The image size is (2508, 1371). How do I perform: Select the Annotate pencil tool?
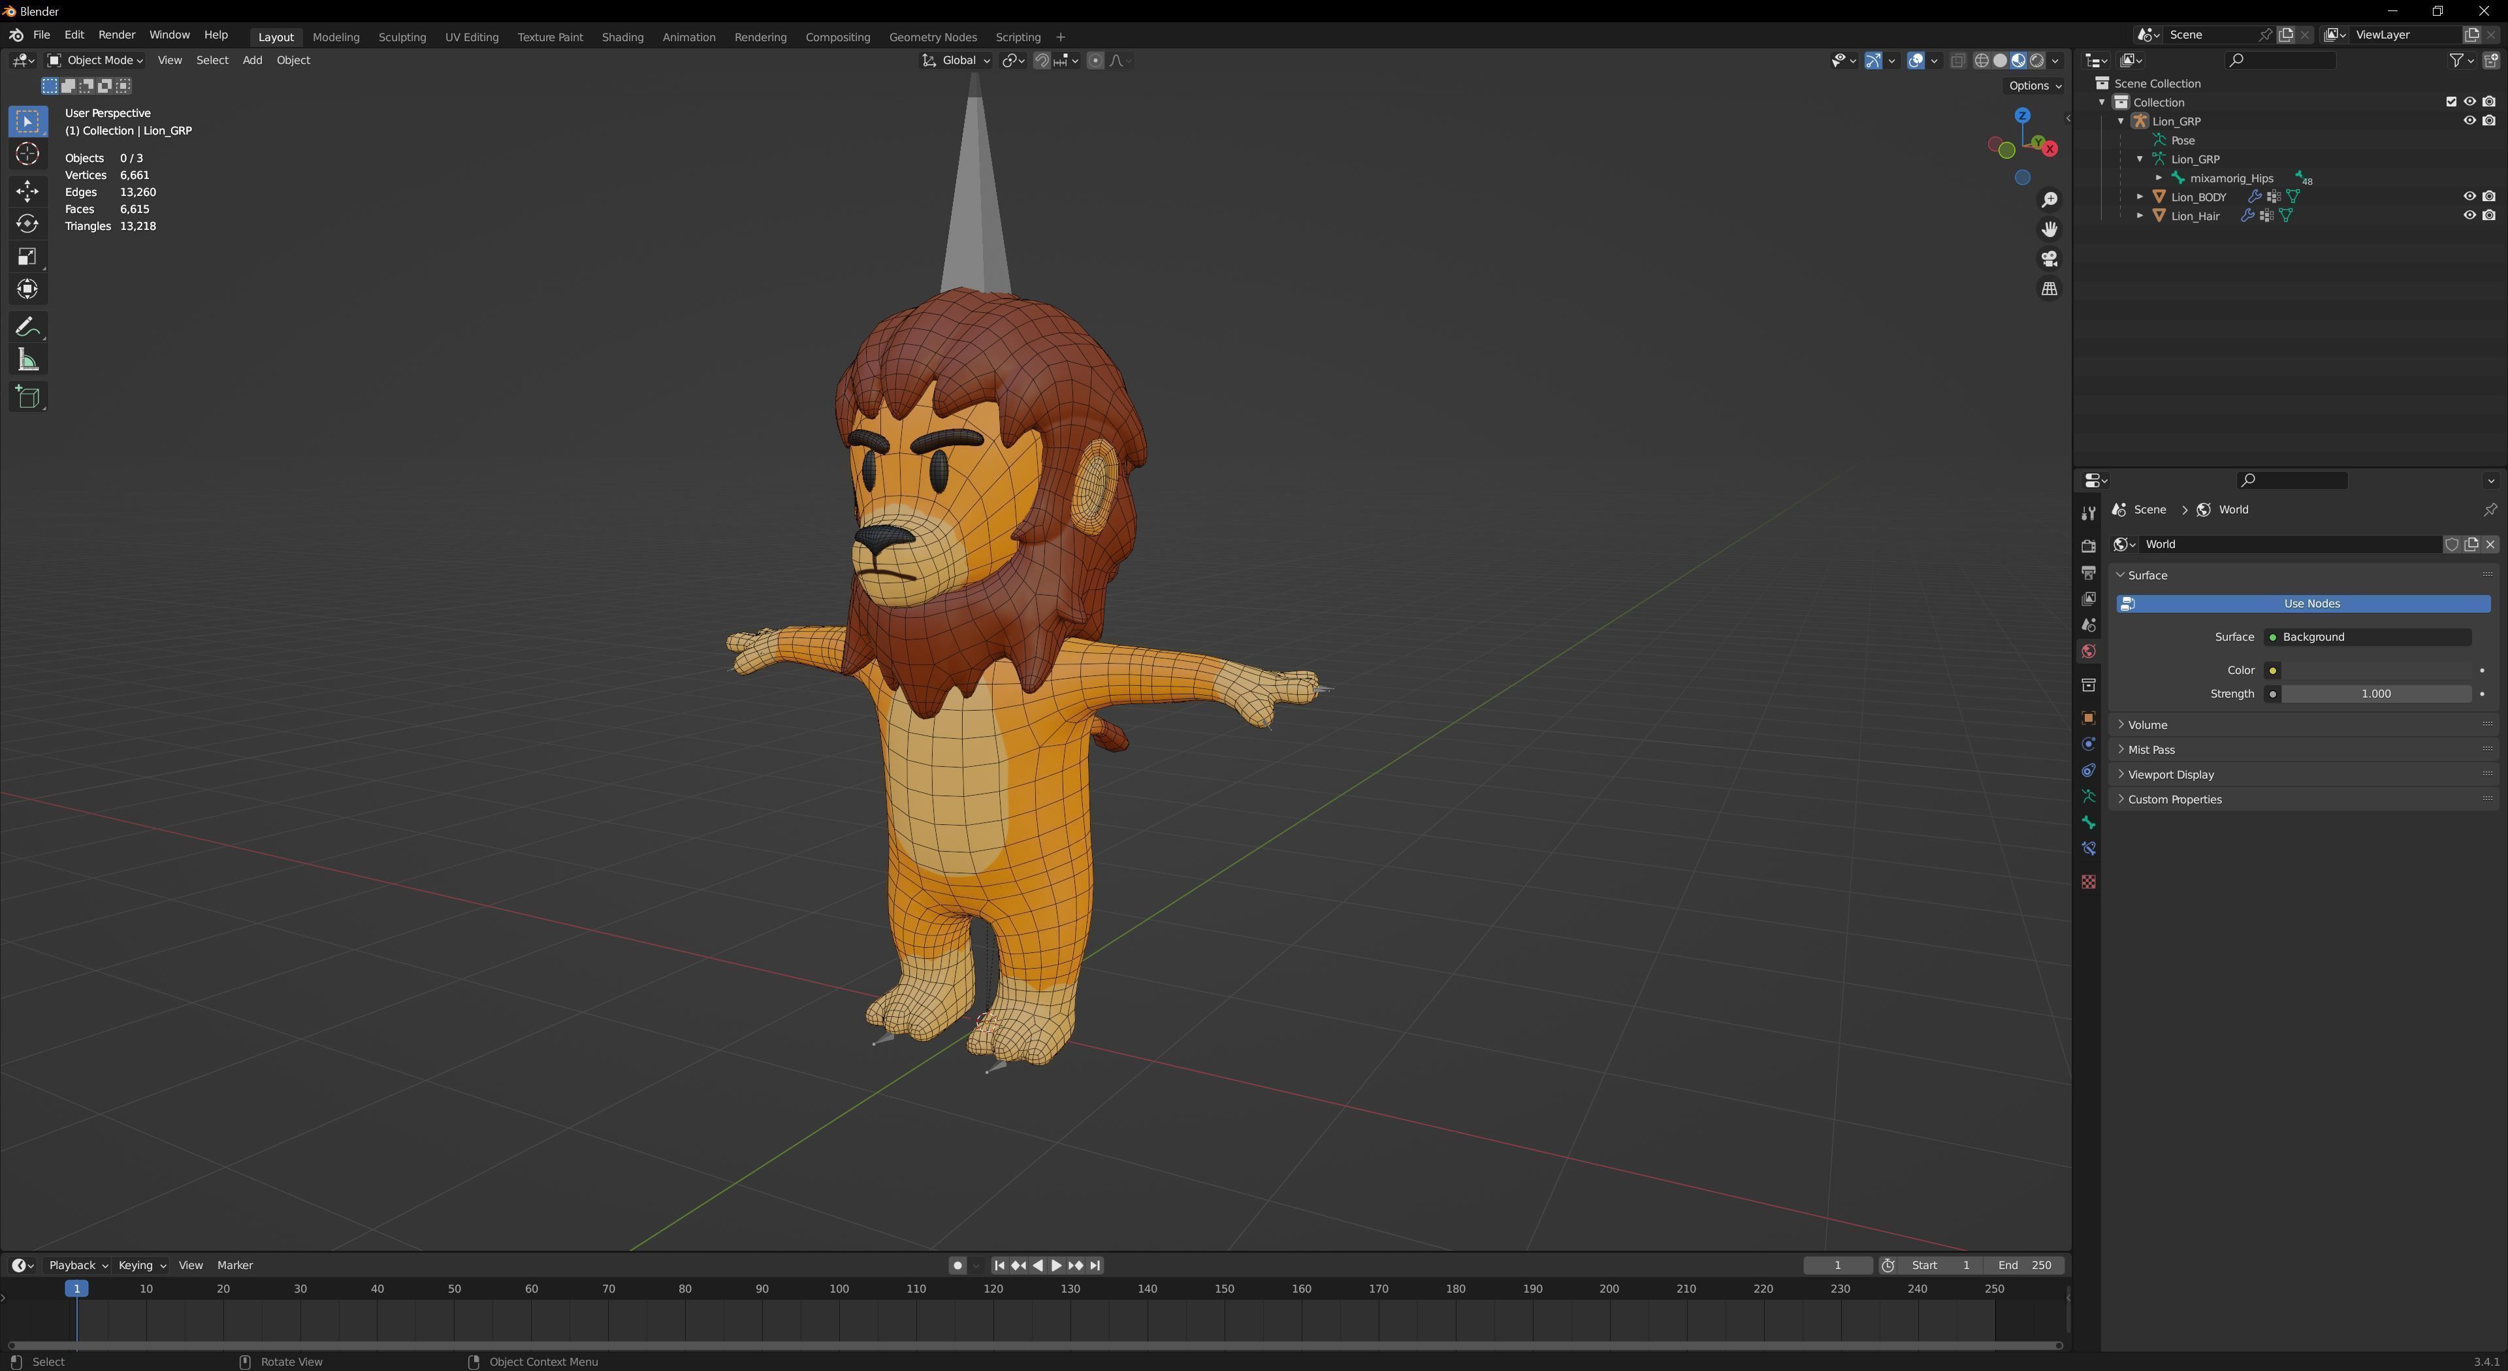tap(27, 326)
